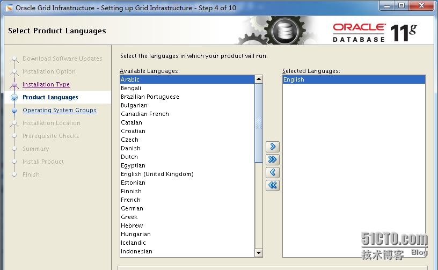
Task: Close the Oracle Grid Infrastructure installer
Action: coord(422,5)
